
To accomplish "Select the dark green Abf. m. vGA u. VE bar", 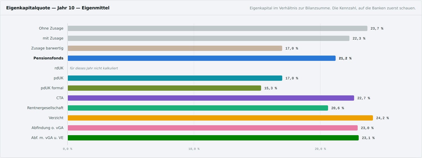I will [x=213, y=138].
